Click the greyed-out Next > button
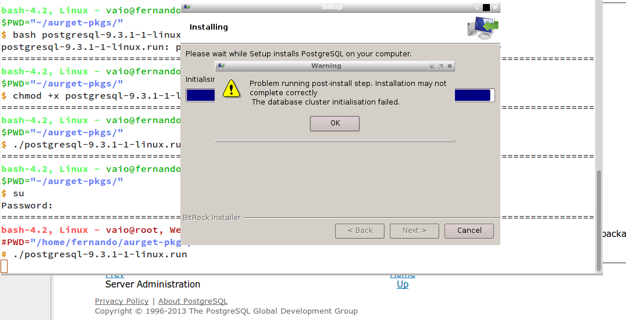Screen dimensions: 626x320 coord(414,231)
